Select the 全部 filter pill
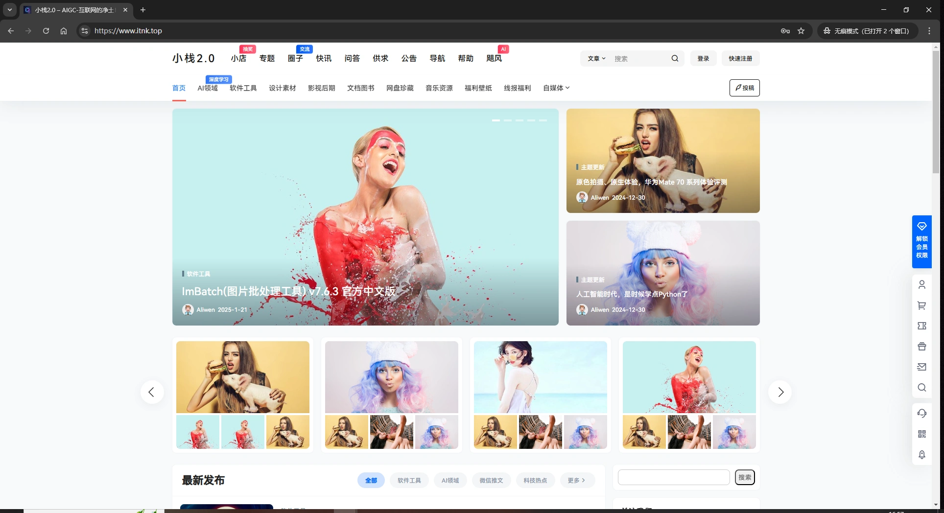The height and width of the screenshot is (513, 944). 371,480
